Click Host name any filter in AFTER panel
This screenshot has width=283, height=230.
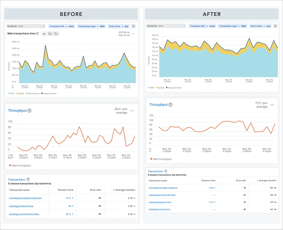click(x=260, y=26)
